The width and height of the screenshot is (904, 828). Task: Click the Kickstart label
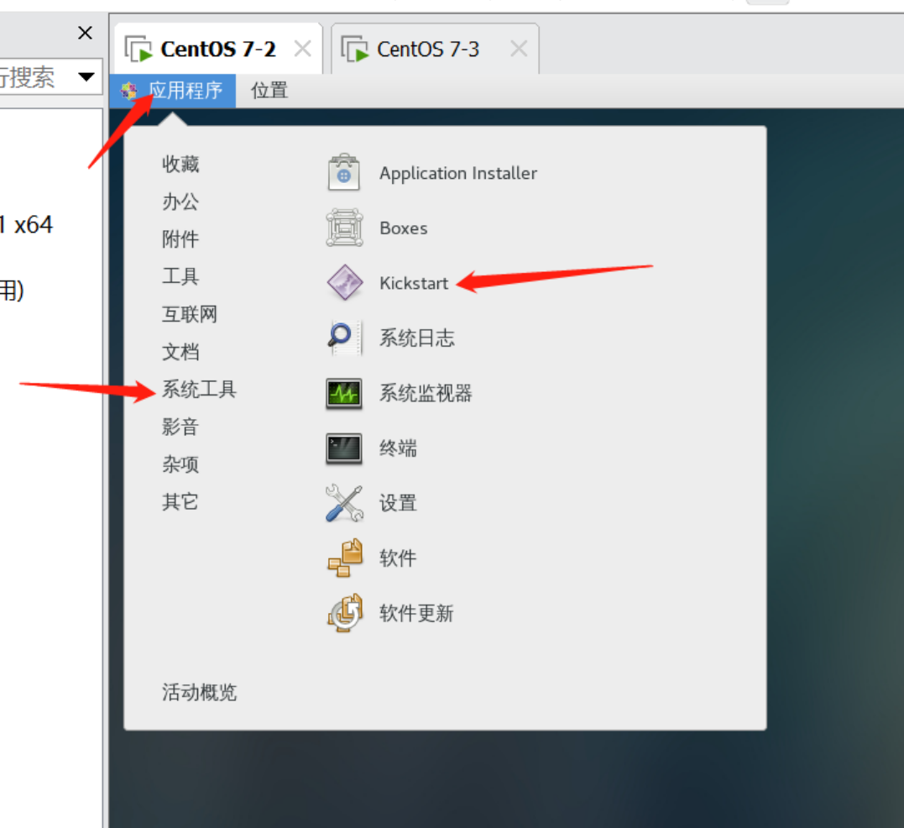(x=413, y=283)
